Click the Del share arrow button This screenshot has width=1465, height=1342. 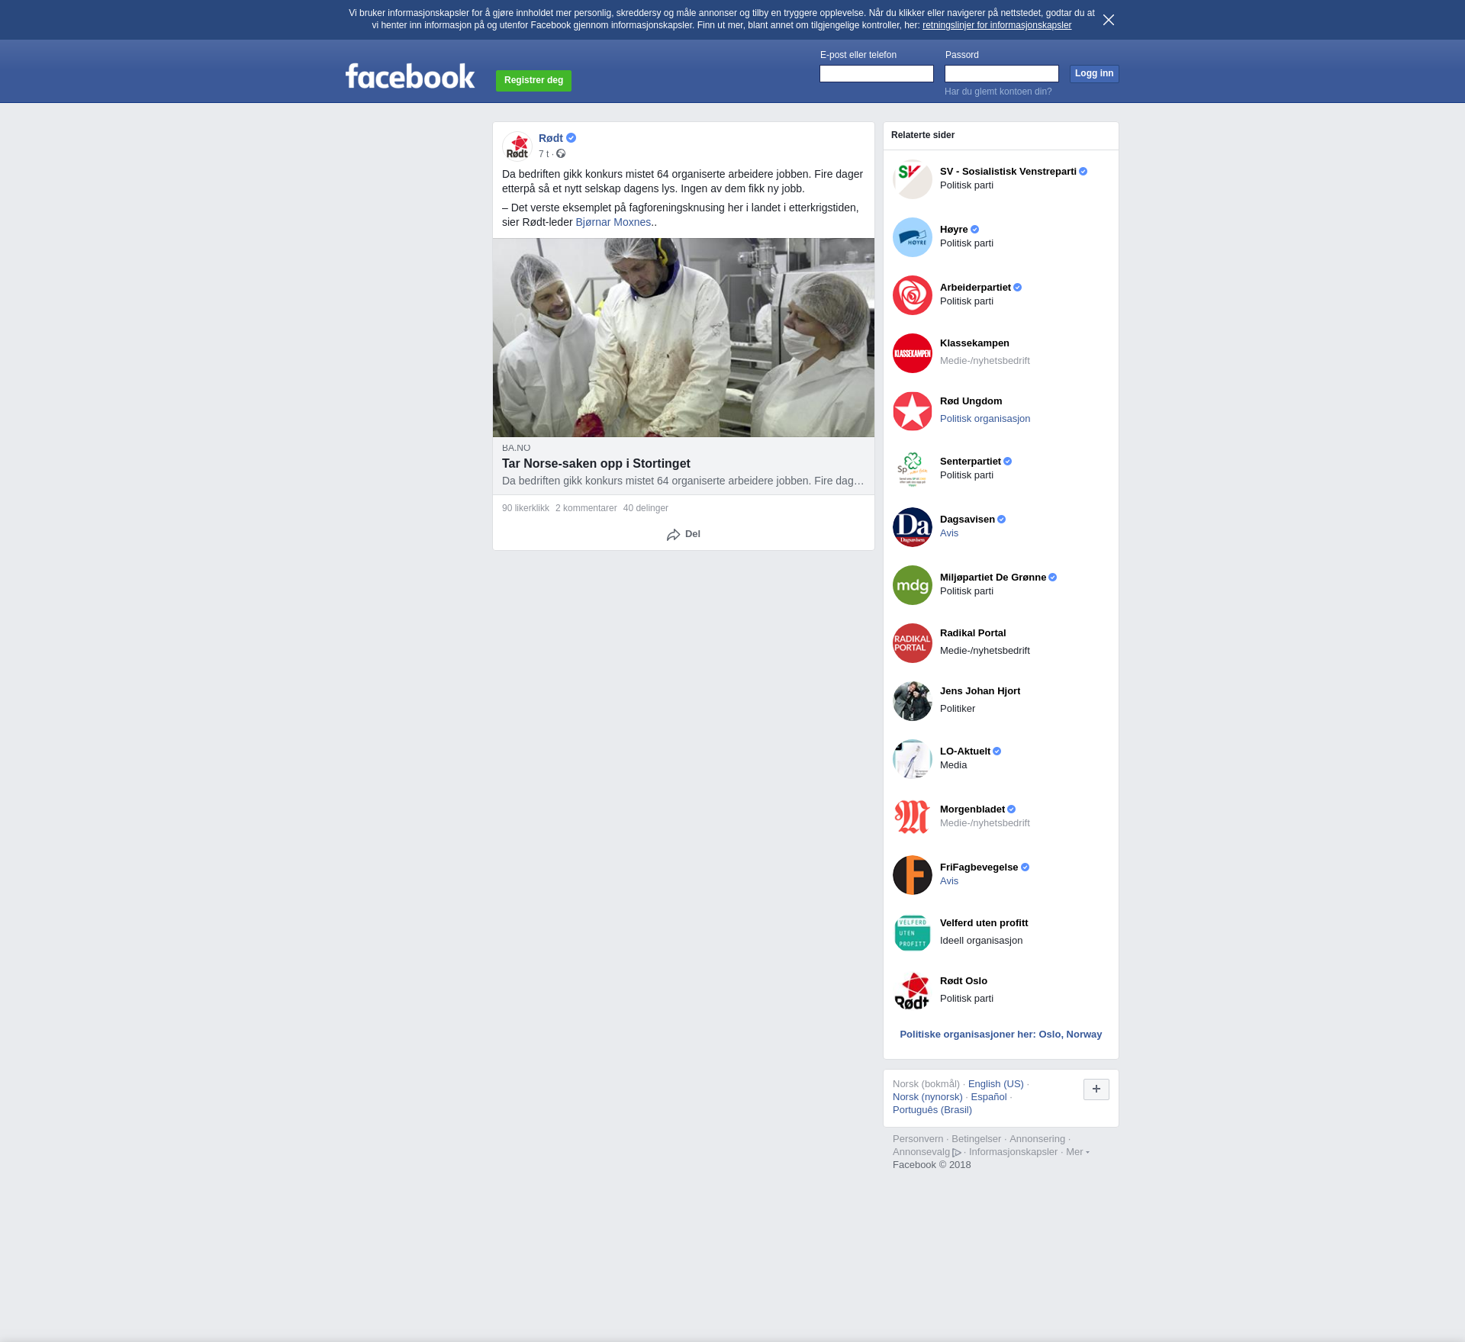tap(684, 534)
